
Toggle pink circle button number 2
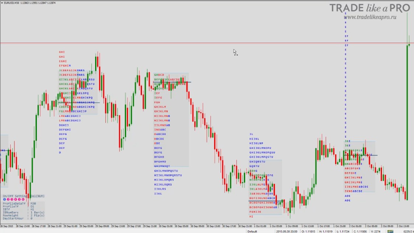(8, 199)
